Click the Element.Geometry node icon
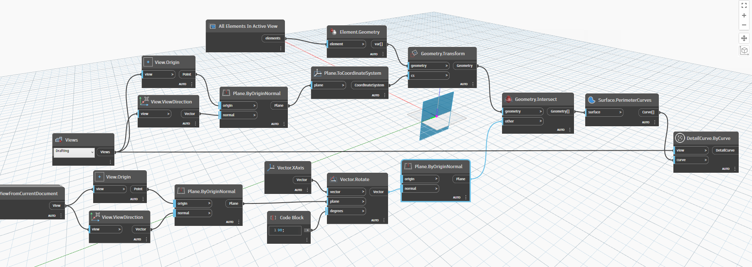The height and width of the screenshot is (267, 752). tap(334, 32)
